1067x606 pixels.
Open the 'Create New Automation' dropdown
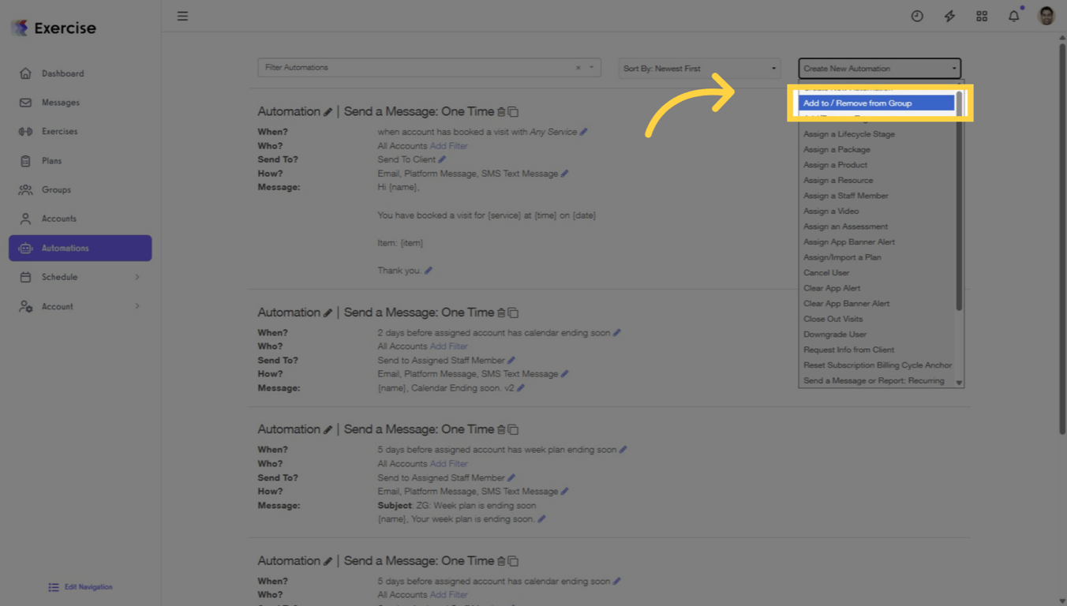pyautogui.click(x=878, y=68)
